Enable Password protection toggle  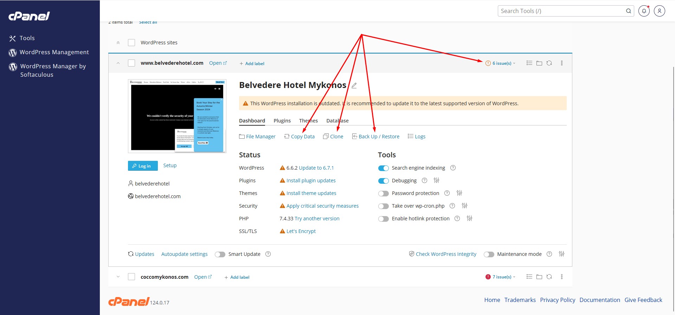tap(383, 194)
